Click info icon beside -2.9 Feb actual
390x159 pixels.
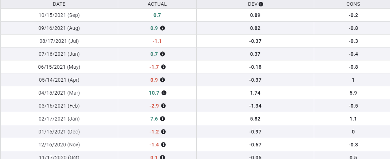coord(163,106)
